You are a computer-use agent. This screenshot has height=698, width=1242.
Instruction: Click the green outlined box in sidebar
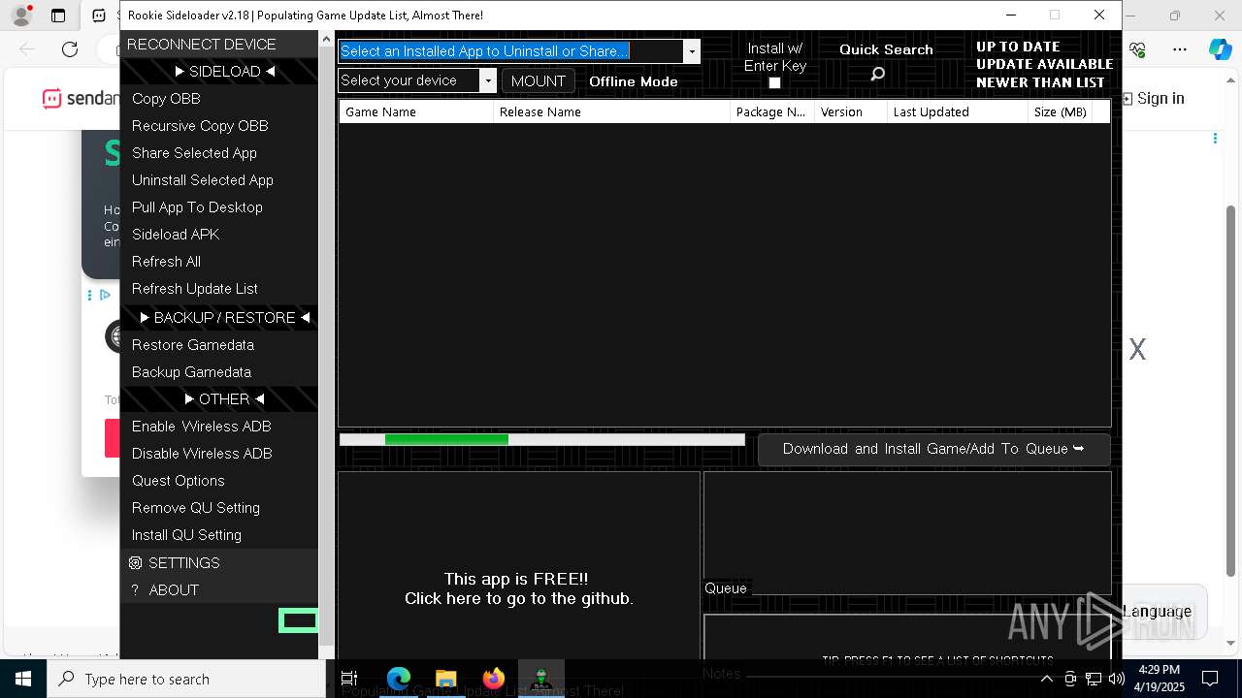tap(298, 620)
